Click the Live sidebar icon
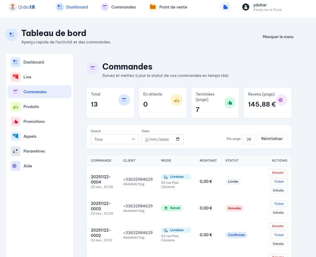 (15, 77)
